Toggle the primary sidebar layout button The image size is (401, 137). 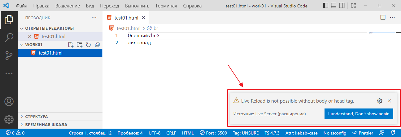(325, 6)
